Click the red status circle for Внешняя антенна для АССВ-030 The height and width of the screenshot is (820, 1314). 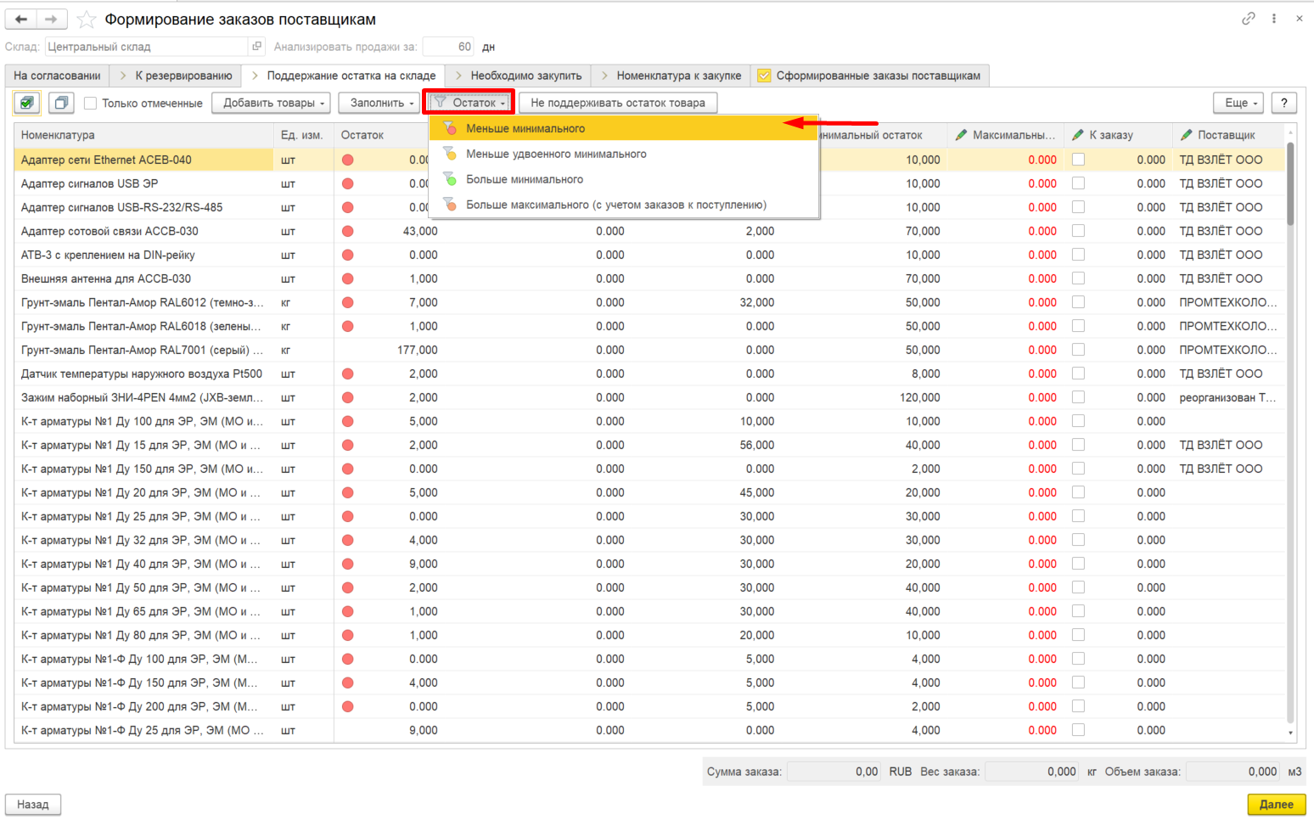click(347, 278)
